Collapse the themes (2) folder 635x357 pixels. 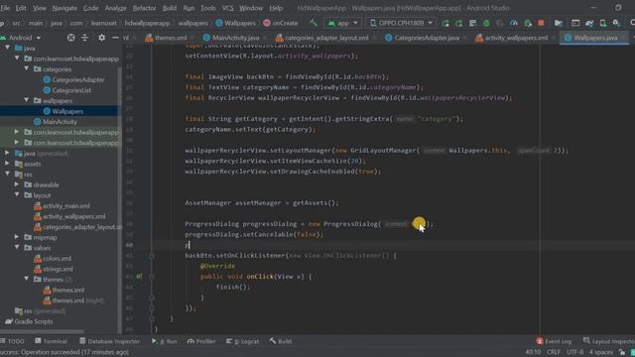[27, 280]
